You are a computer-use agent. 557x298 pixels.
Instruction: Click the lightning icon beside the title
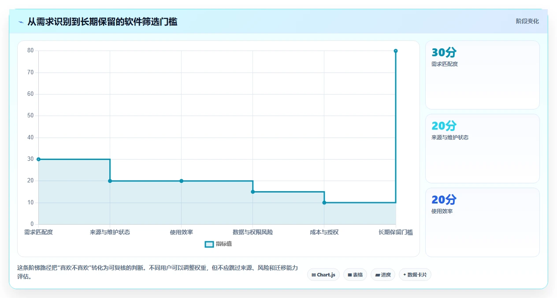point(21,22)
